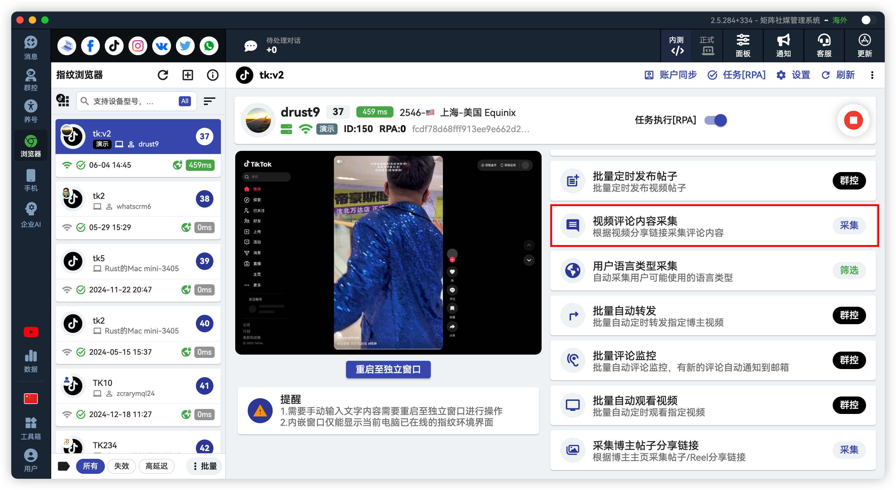Click the red stop button

[853, 120]
